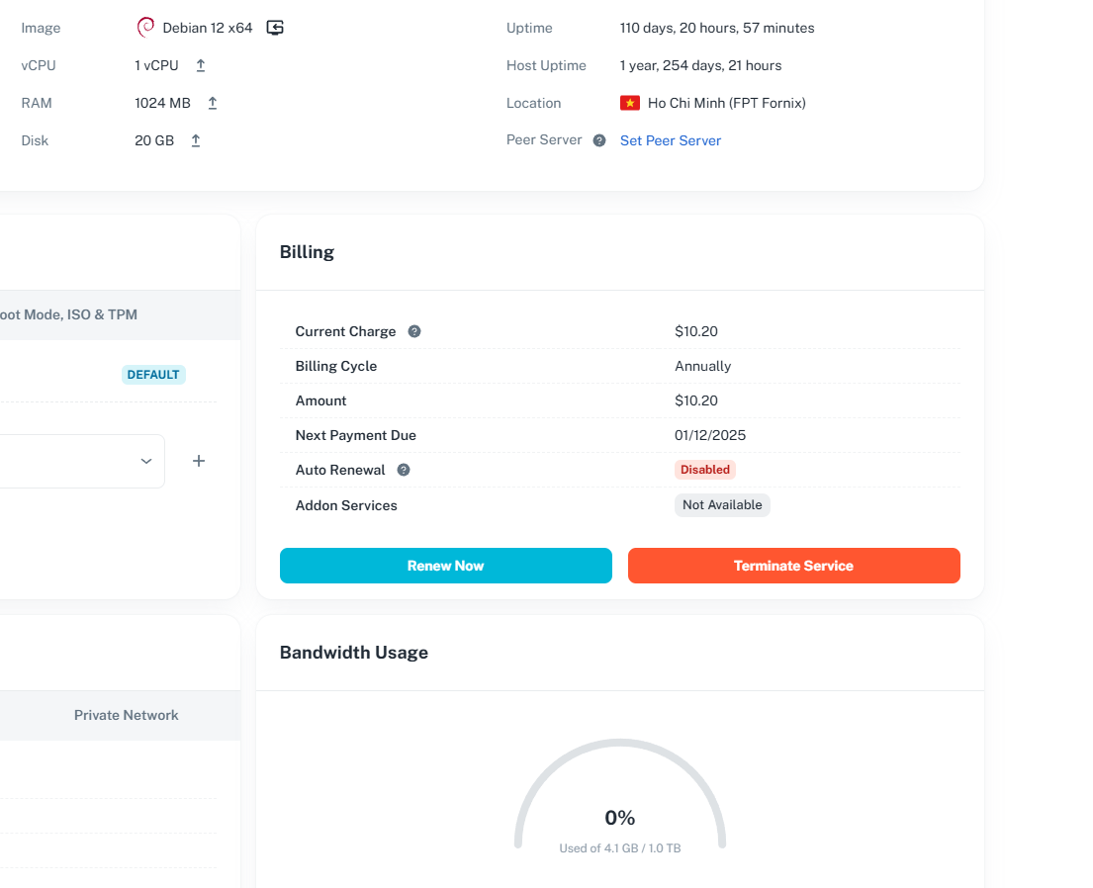
Task: Click the reinstall OS icon beside Debian 12 x64
Action: (275, 28)
